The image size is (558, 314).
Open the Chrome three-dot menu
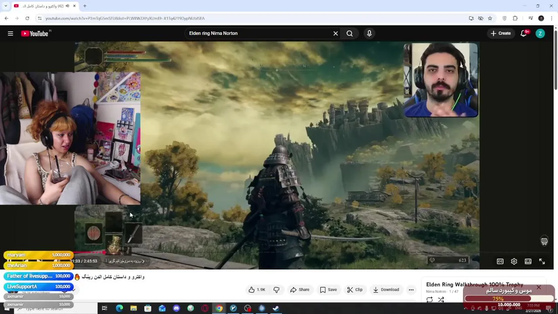tap(552, 18)
